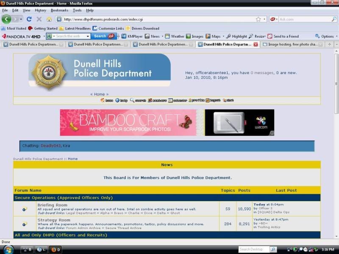Open the Windows Start menu orb
The width and height of the screenshot is (339, 254).
click(x=8, y=249)
